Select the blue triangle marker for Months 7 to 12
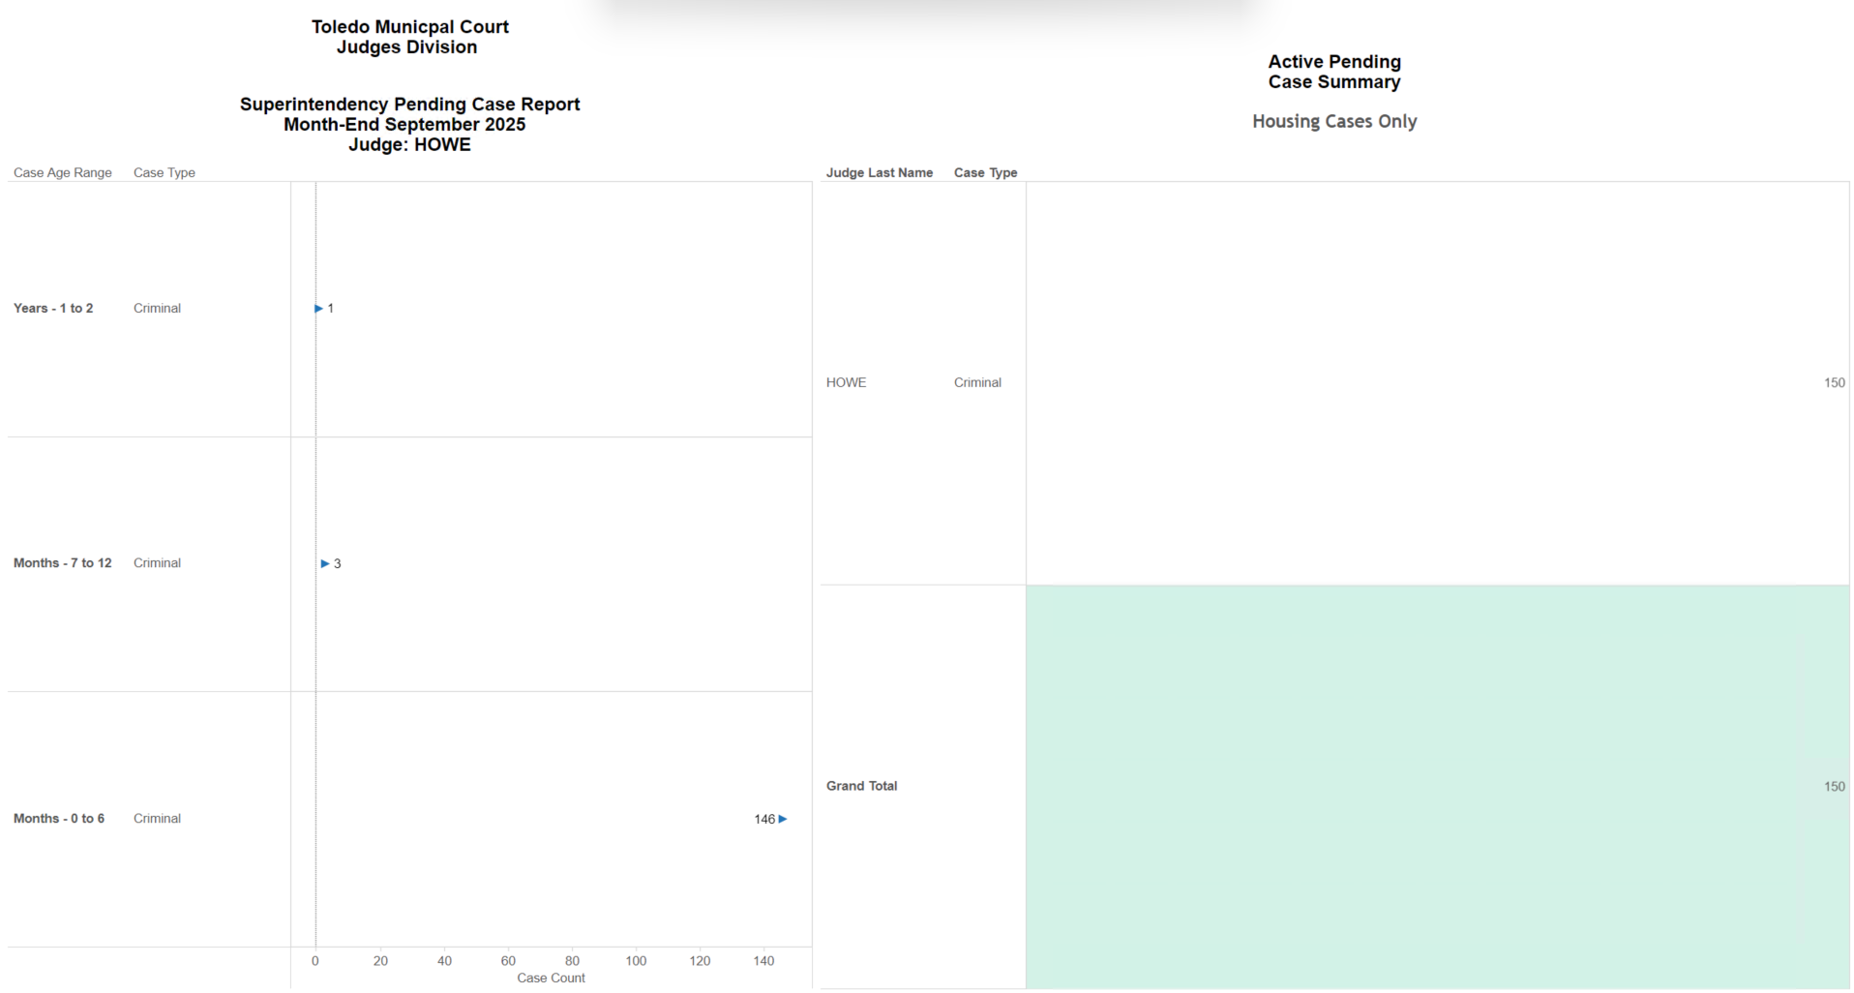Screen dimensions: 1854x993 tap(325, 563)
